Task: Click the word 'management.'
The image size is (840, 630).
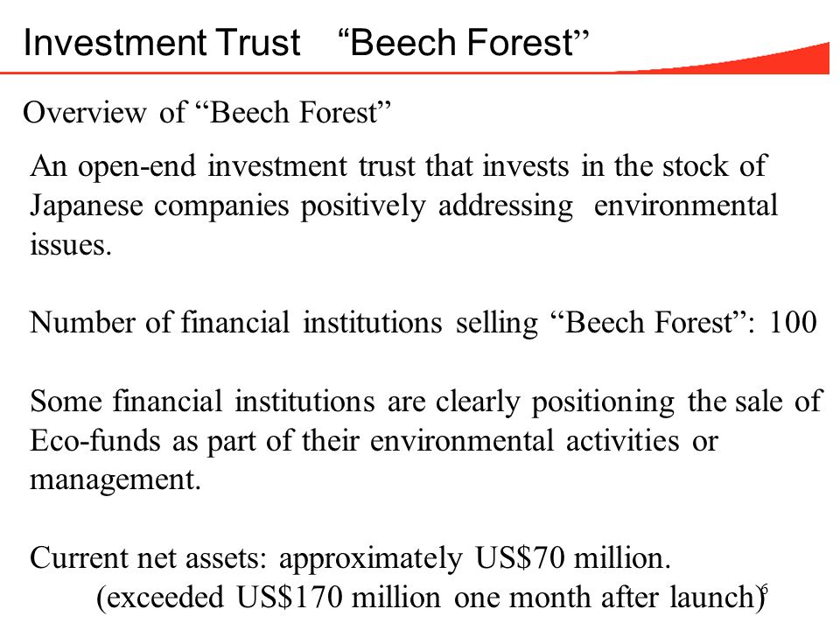Action: (x=115, y=479)
